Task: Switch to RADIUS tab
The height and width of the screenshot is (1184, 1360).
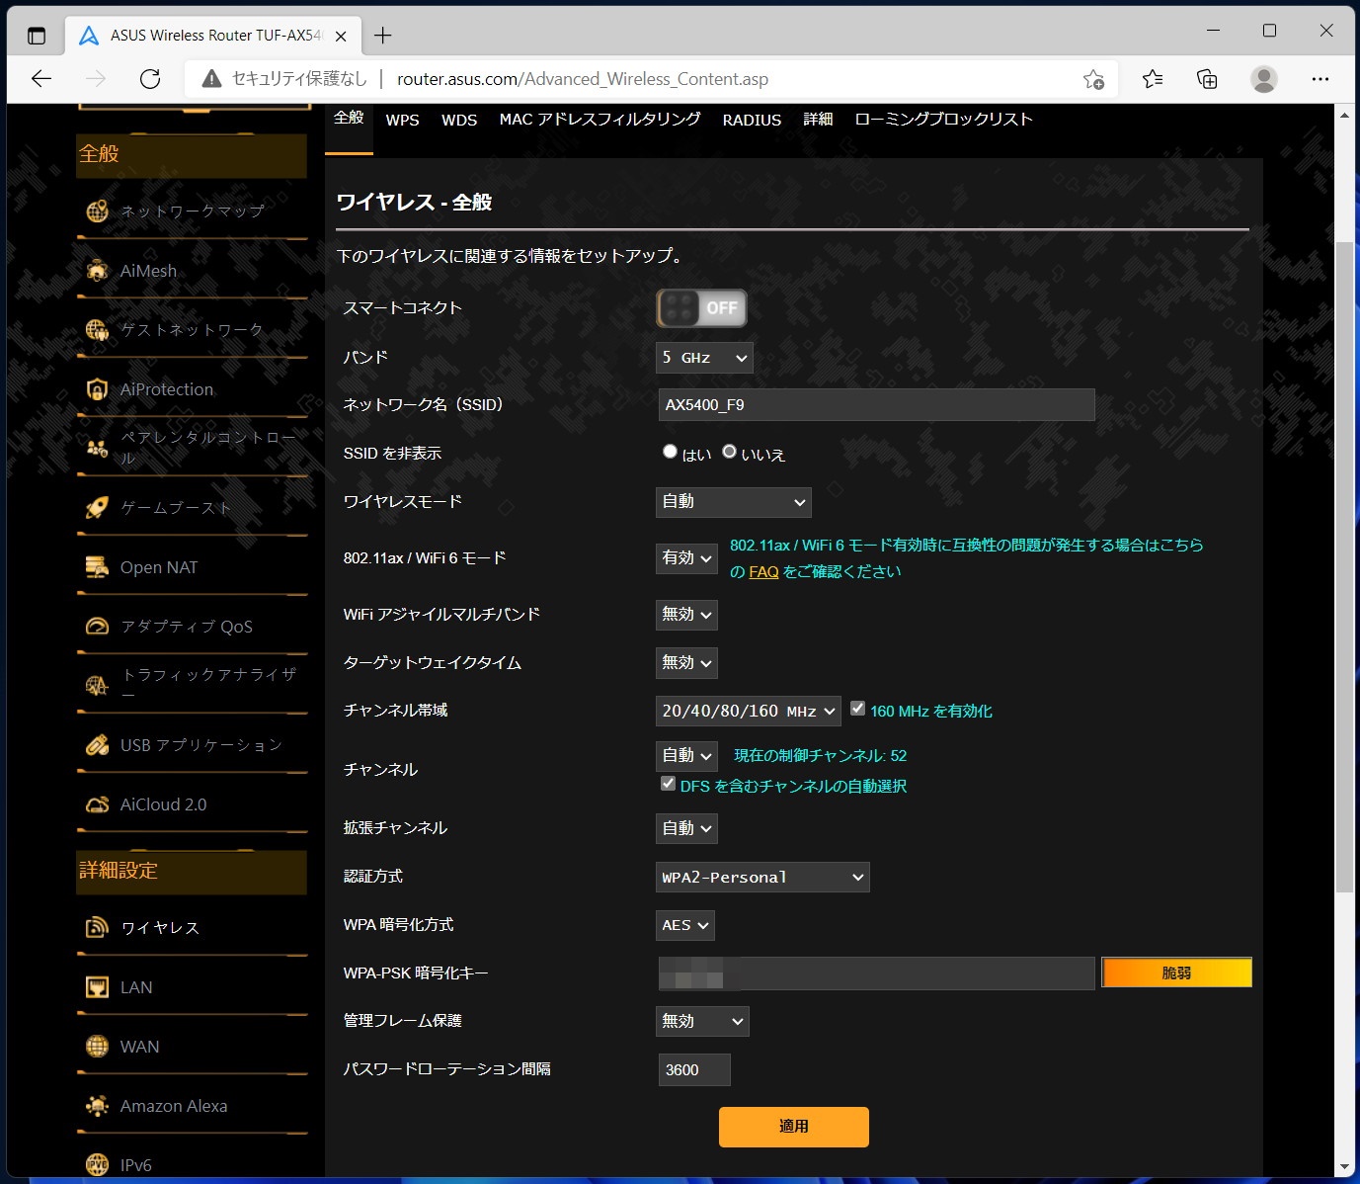Action: [752, 120]
